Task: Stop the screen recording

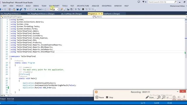Action: [x=110, y=97]
